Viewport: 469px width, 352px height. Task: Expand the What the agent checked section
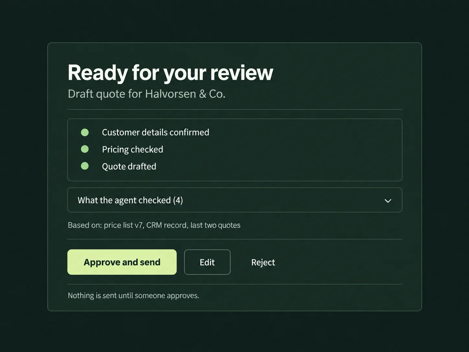pos(234,200)
